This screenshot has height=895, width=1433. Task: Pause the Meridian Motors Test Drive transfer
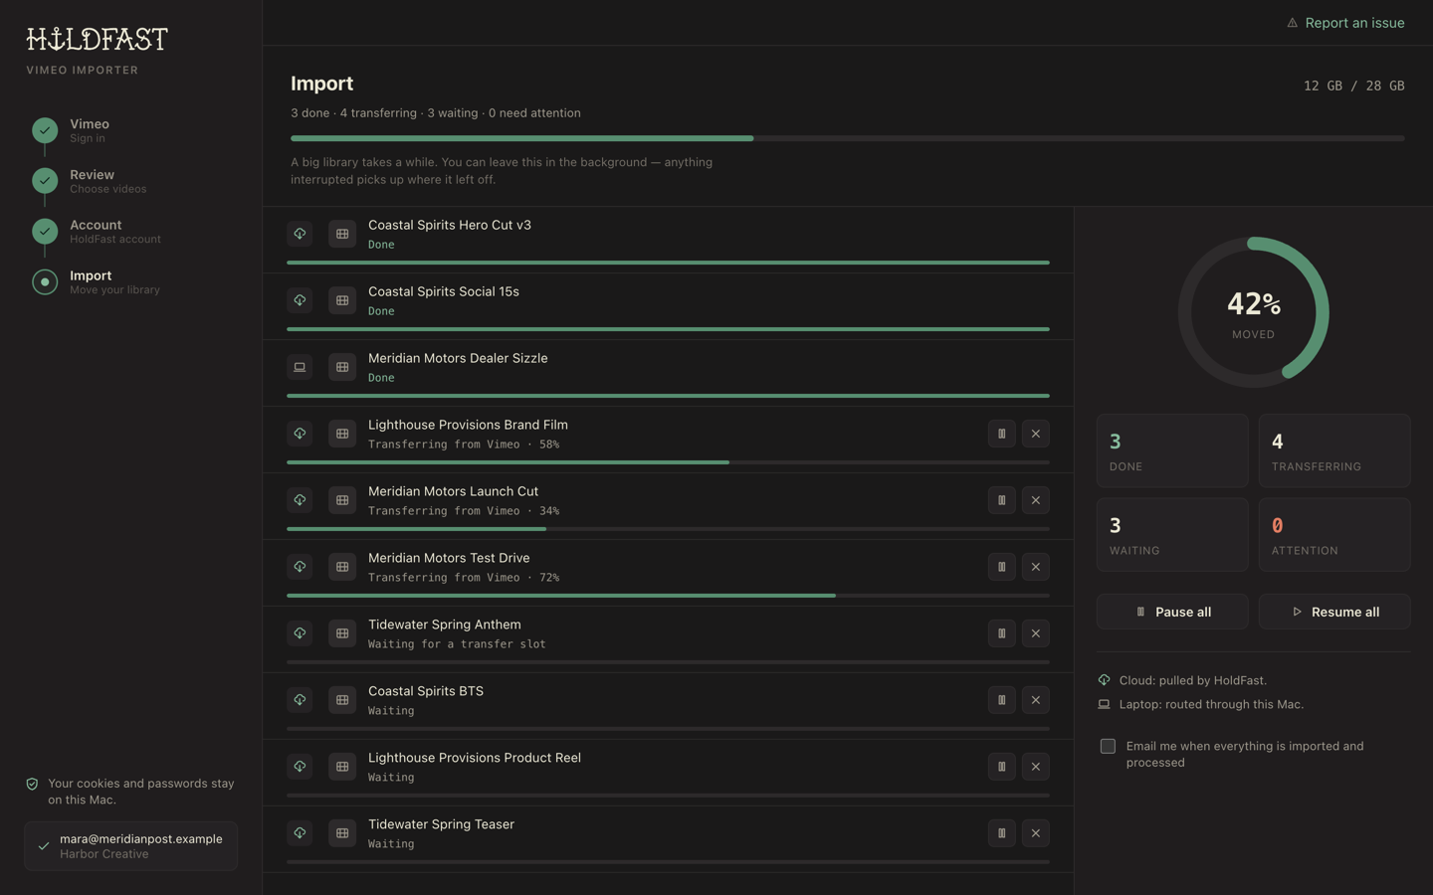1002,567
